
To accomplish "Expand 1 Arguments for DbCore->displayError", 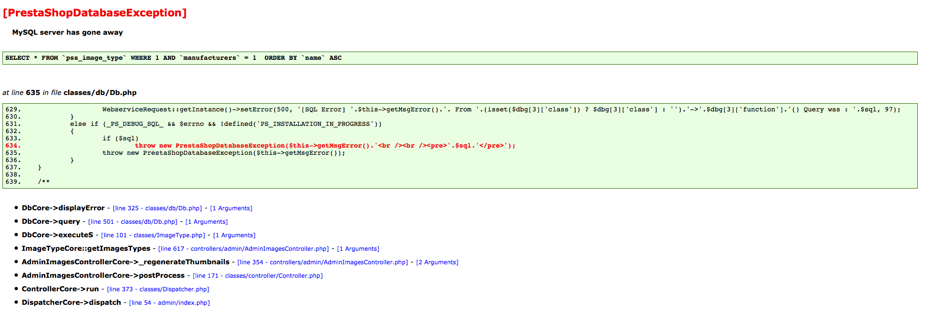I will pyautogui.click(x=231, y=208).
